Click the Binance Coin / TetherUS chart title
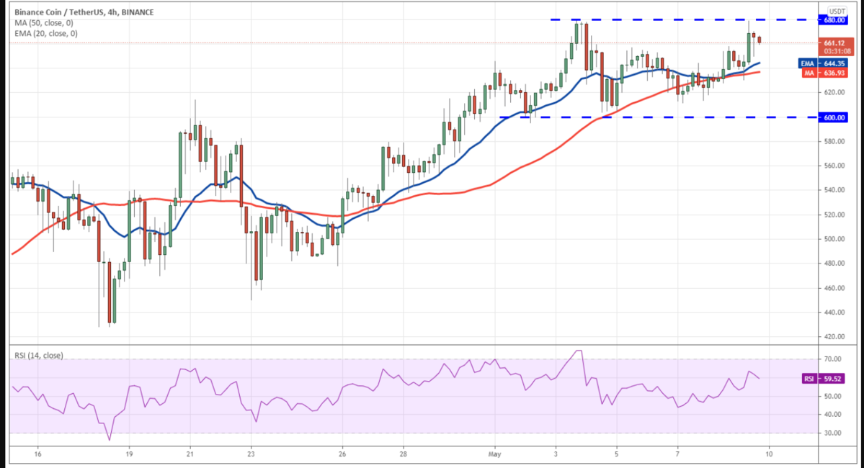 (x=84, y=12)
